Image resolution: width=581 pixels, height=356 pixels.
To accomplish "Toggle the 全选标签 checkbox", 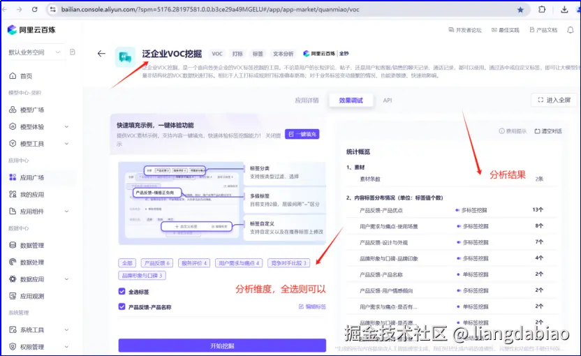I will click(x=122, y=292).
